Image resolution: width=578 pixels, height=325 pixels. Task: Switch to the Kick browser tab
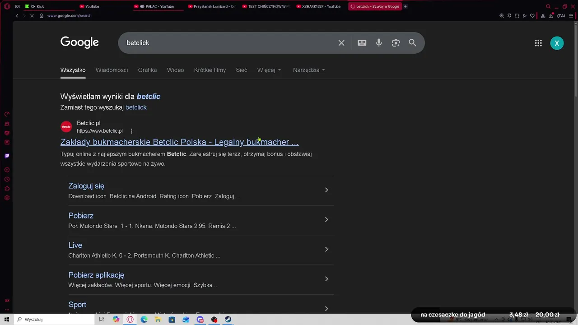[x=49, y=6]
